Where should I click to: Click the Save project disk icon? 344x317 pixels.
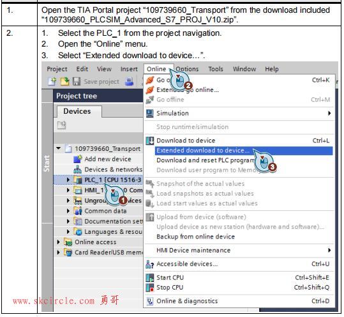point(77,82)
